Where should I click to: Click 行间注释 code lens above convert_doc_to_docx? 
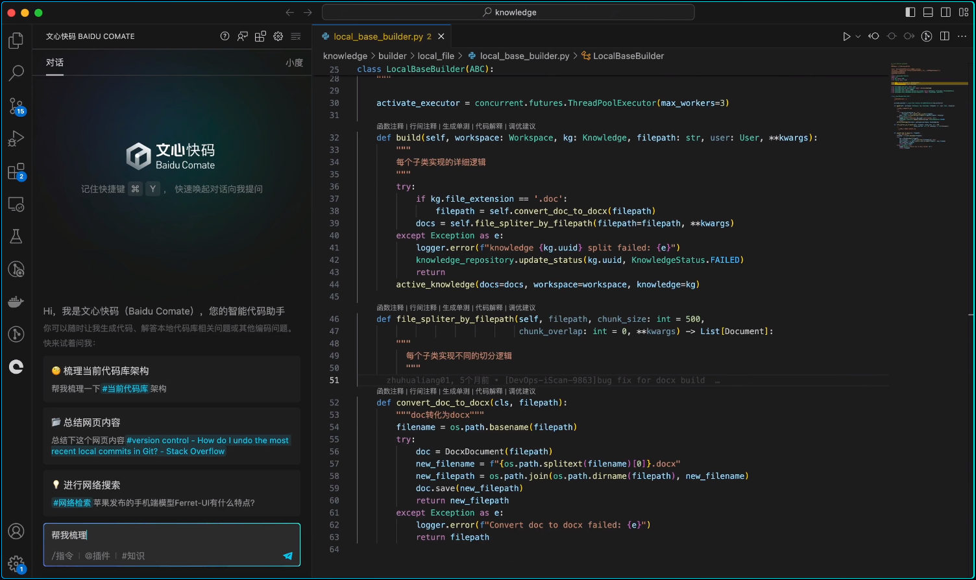tap(423, 391)
